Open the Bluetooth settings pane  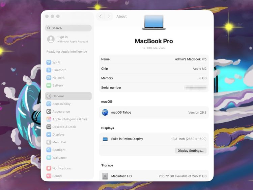(x=68, y=70)
